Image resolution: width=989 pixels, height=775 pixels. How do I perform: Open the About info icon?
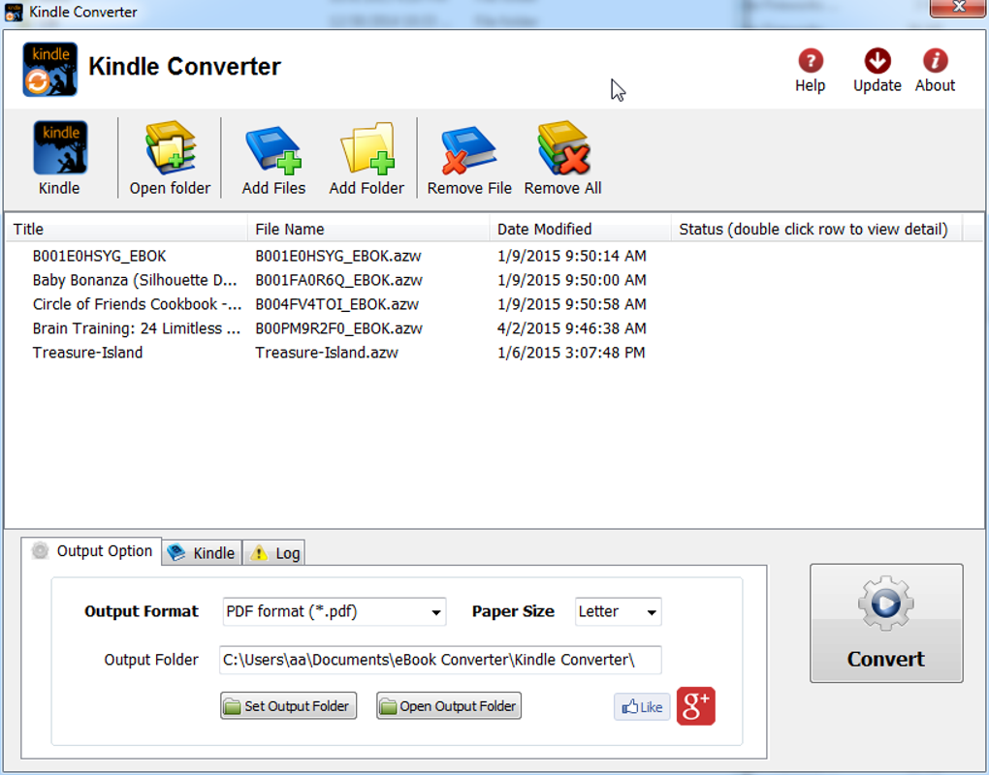pyautogui.click(x=936, y=61)
